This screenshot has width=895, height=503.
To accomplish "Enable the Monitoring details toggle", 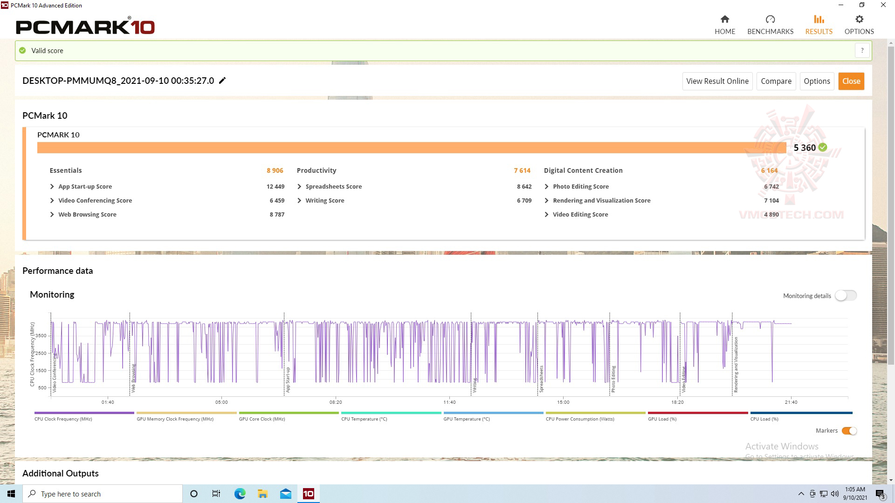I will (846, 296).
